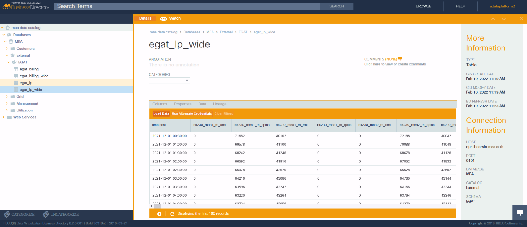Click the EGAT breadcrumb link
Screen dimensions: 527x227
pyautogui.click(x=243, y=32)
